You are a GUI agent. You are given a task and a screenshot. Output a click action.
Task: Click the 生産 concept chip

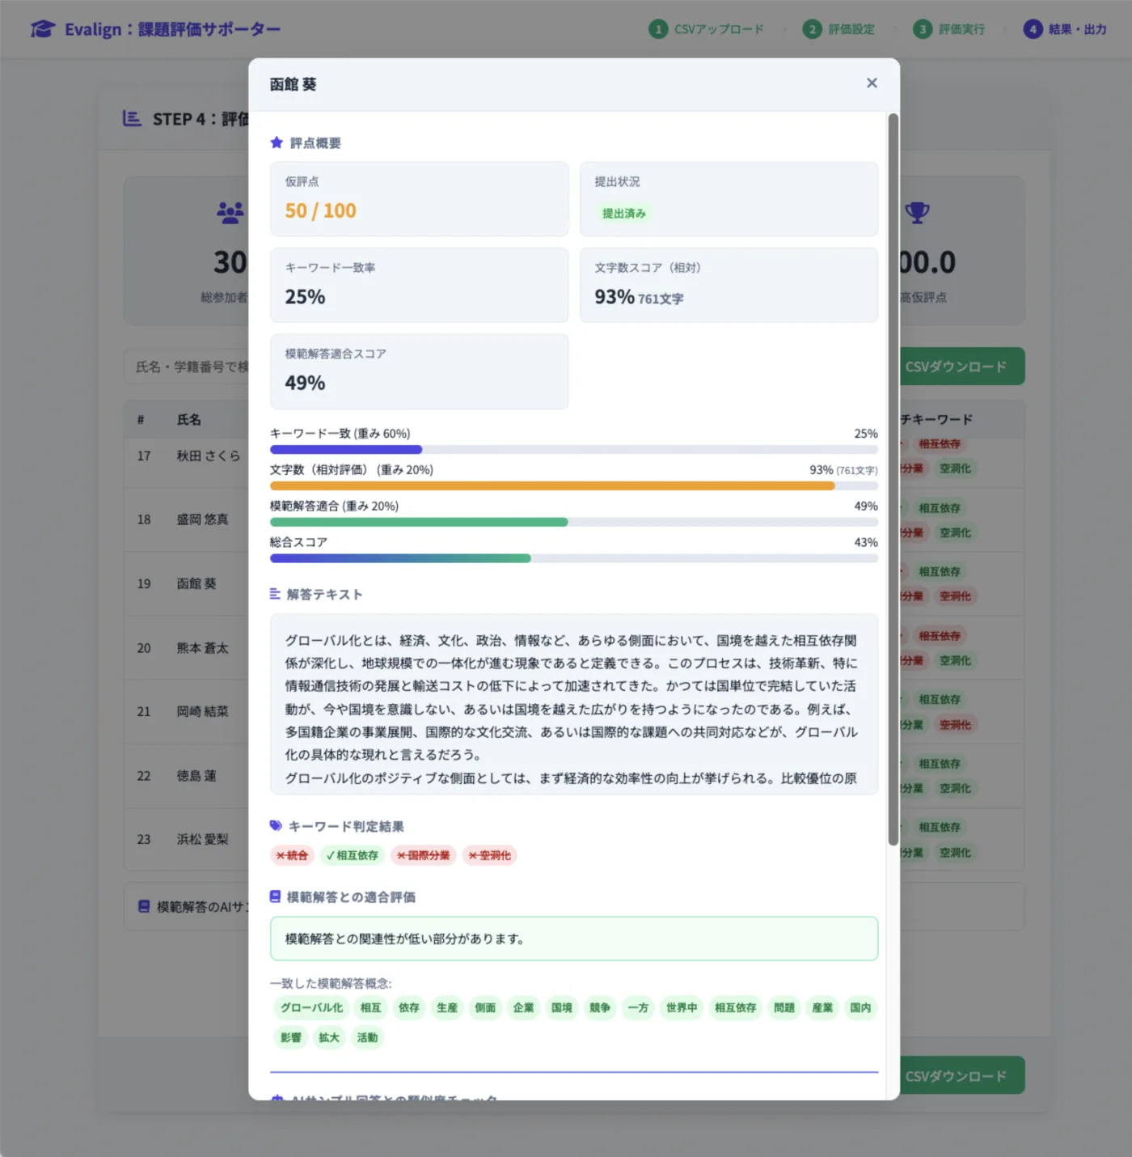click(447, 1008)
